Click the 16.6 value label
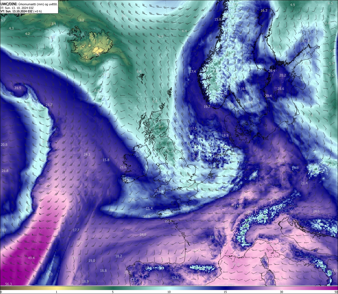Screen dimensions: 338x294 [195, 156]
